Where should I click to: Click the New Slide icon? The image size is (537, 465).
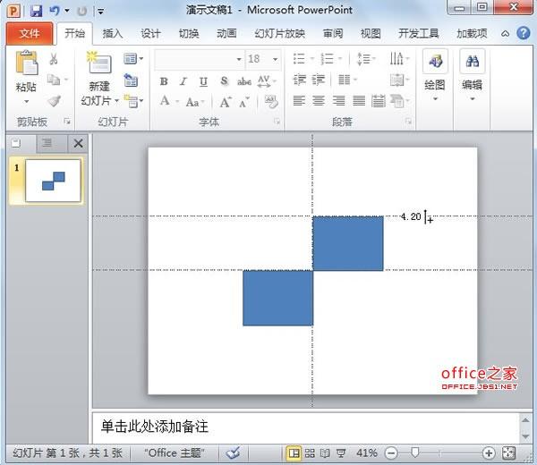pos(99,63)
